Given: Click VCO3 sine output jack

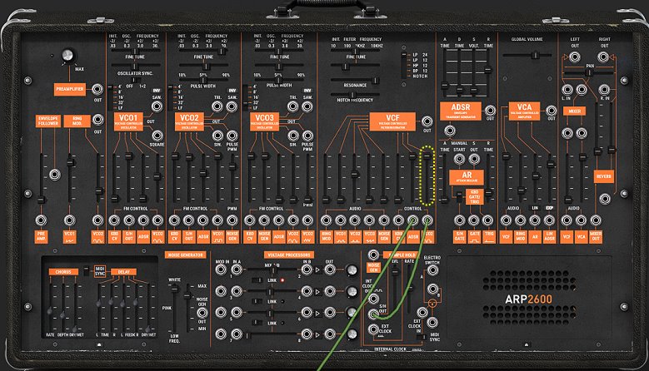Looking at the screenshot, I should (x=293, y=136).
